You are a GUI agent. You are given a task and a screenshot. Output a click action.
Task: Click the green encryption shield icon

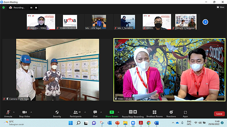[x=4, y=7]
